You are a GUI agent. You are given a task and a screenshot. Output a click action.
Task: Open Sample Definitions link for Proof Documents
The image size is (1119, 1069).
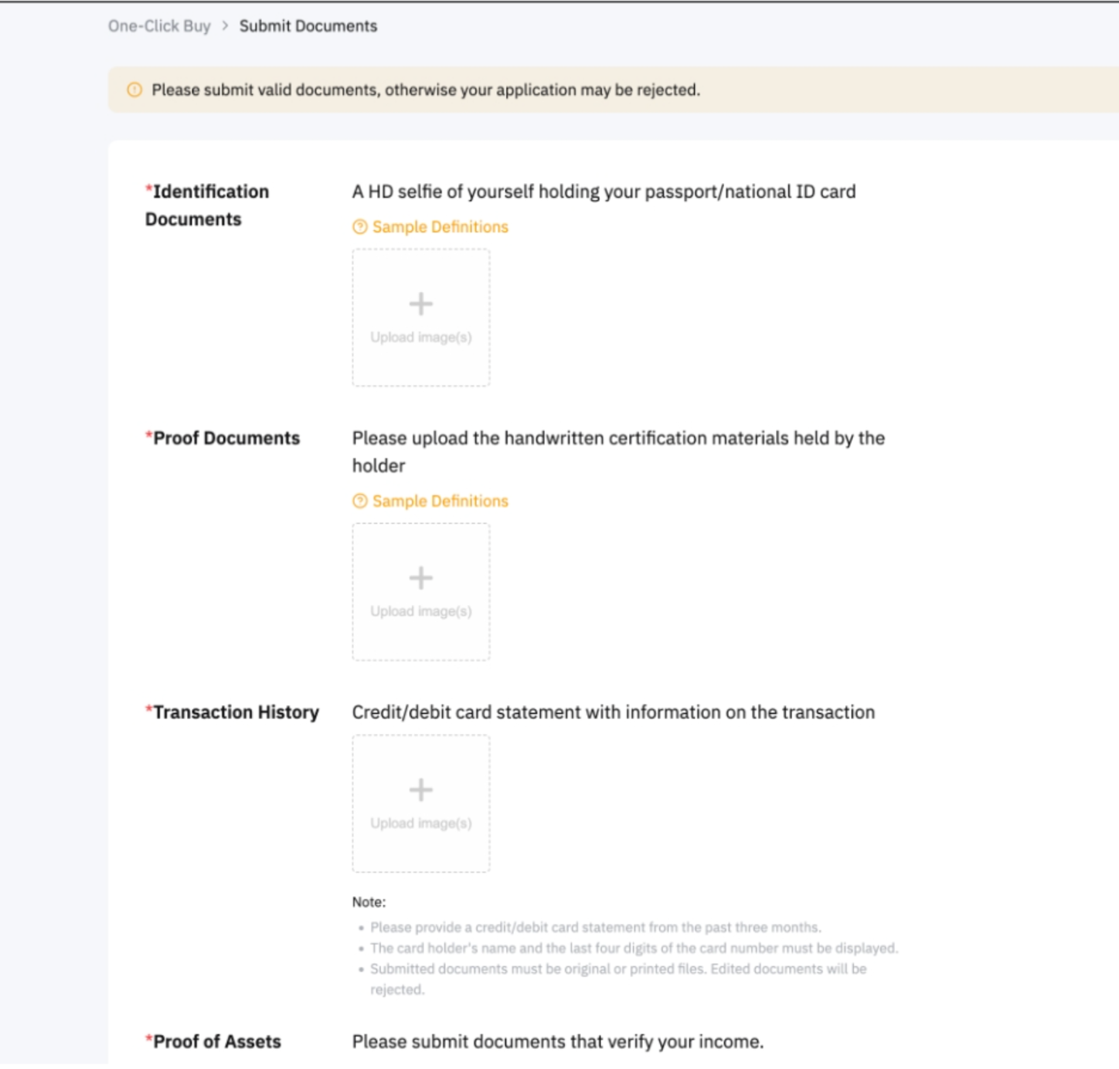click(x=440, y=501)
